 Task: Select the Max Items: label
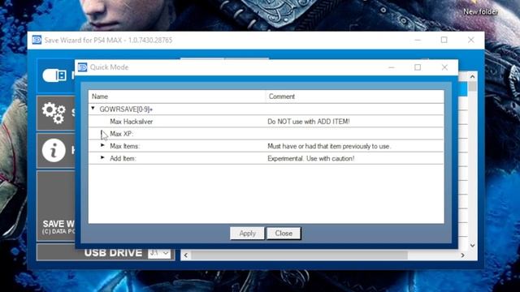[124, 146]
